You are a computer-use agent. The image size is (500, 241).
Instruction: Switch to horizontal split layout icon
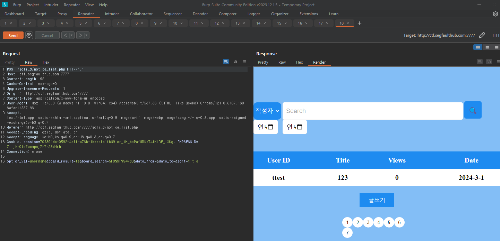pyautogui.click(x=487, y=47)
